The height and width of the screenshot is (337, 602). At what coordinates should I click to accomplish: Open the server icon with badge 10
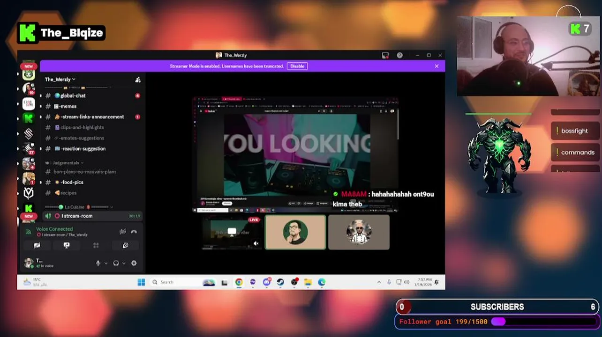click(x=29, y=88)
